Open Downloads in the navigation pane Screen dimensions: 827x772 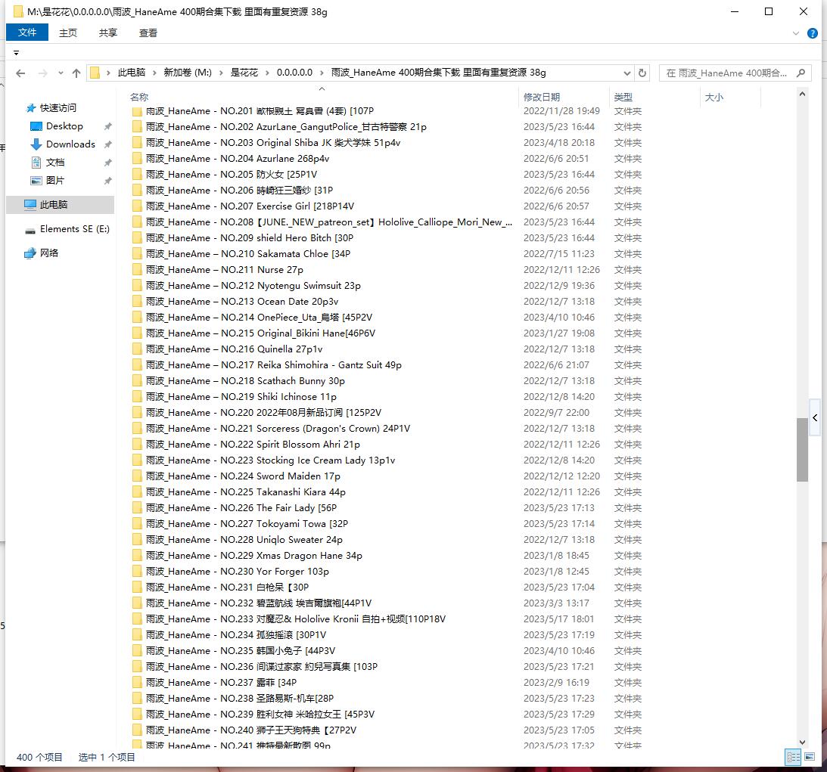(70, 144)
